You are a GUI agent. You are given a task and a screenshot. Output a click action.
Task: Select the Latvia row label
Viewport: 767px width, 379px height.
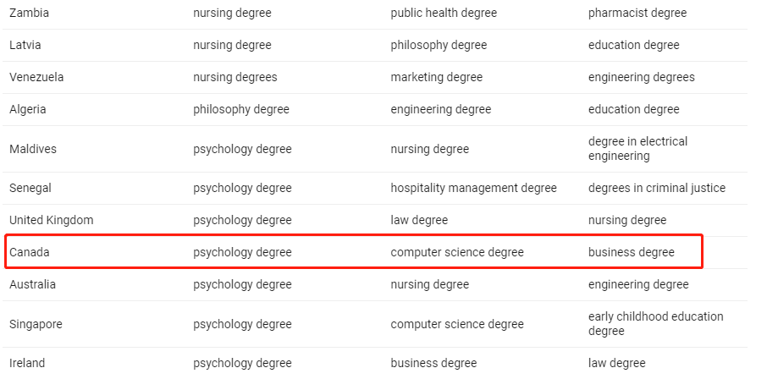coord(26,45)
